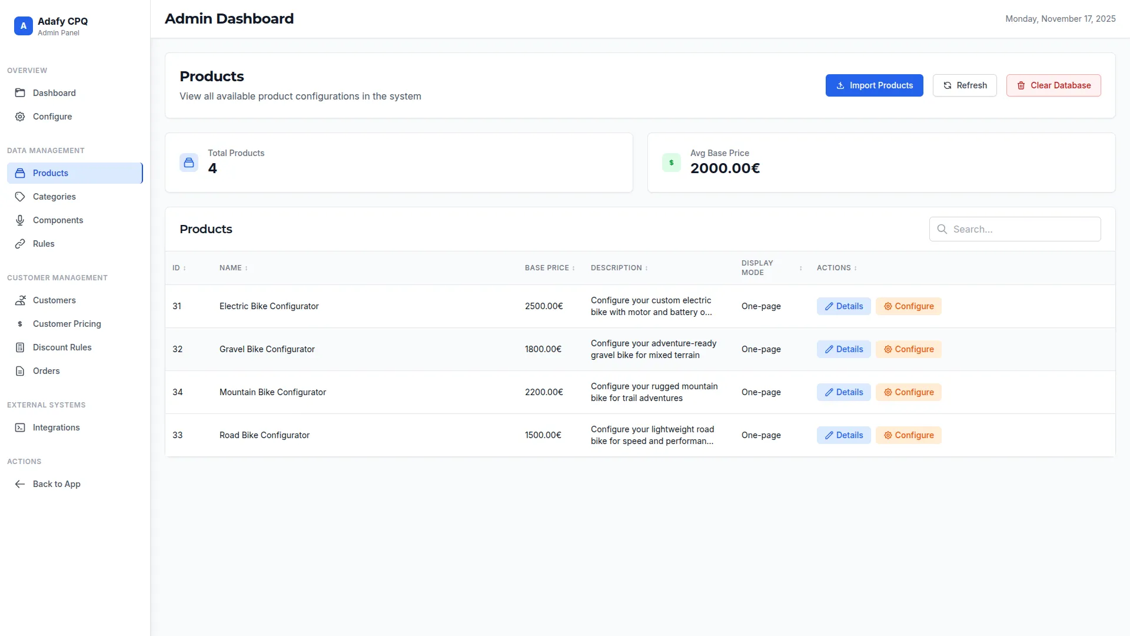This screenshot has height=636, width=1130.
Task: Click the Integrations terminal icon
Action: tap(20, 428)
